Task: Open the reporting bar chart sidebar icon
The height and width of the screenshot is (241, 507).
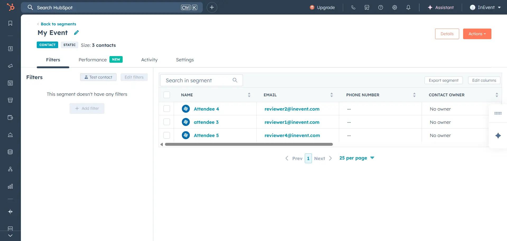Action: point(10,187)
